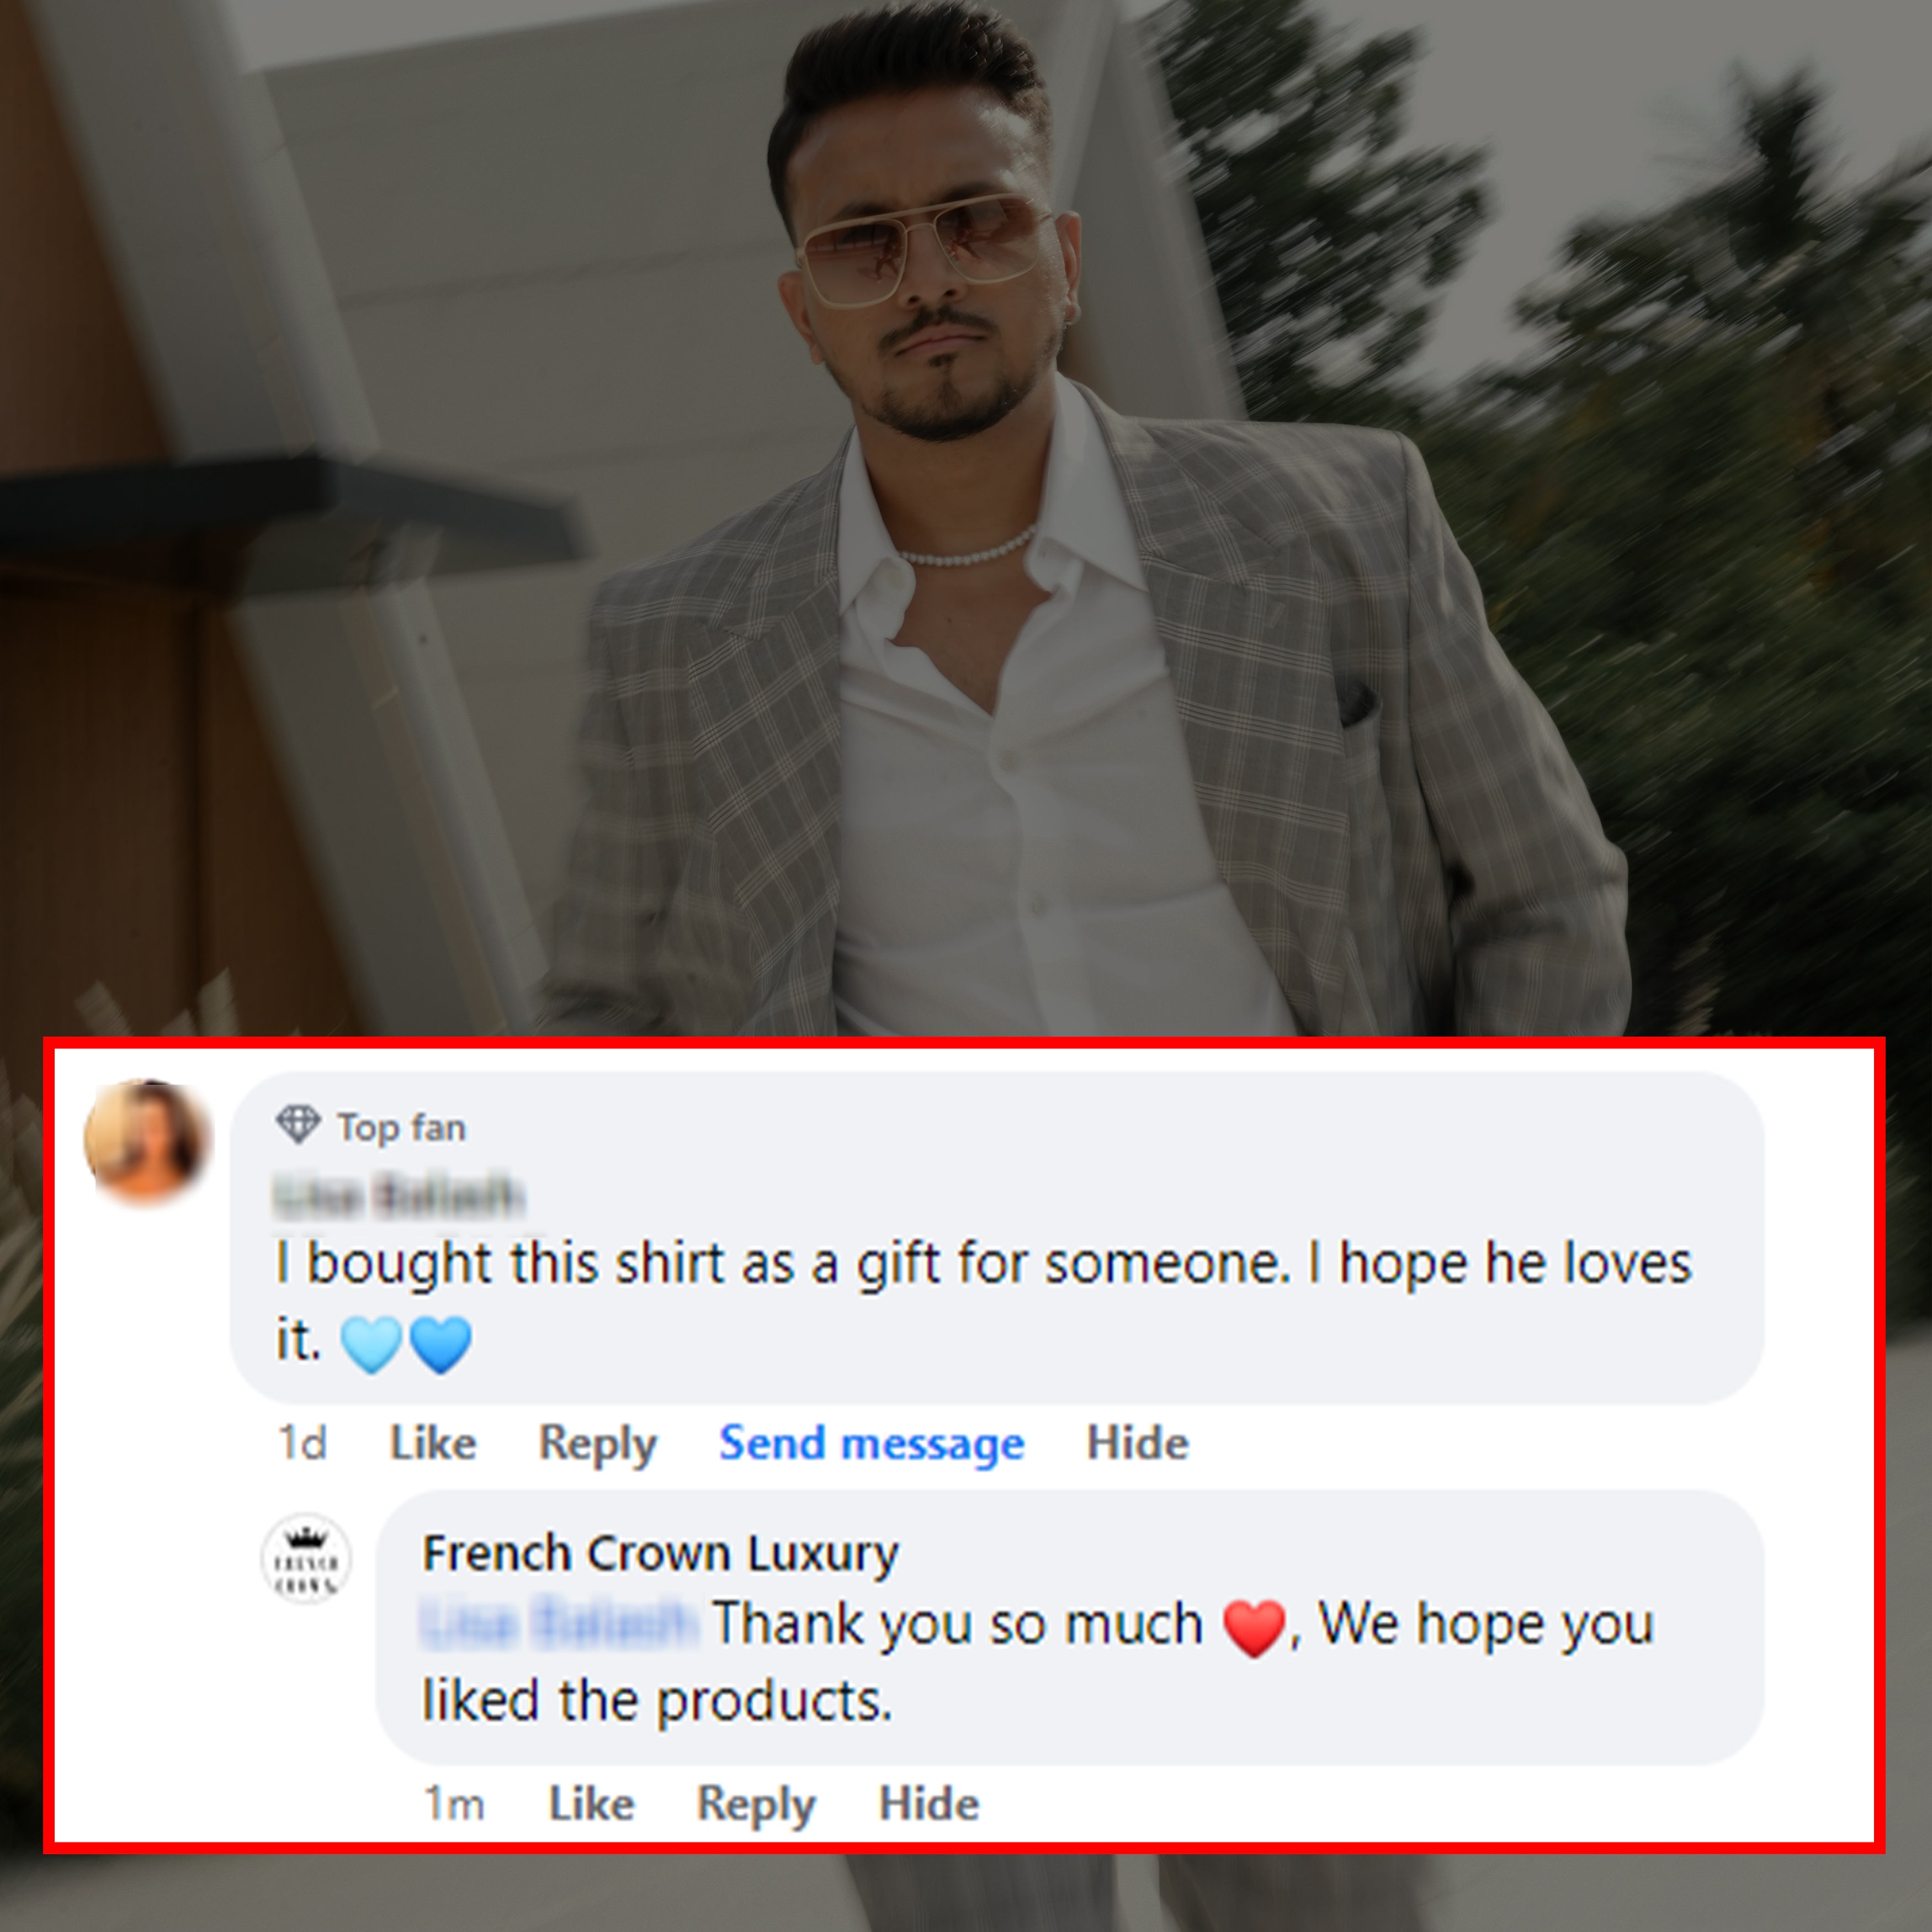Open the top fan commenter's profile picture
This screenshot has width=1932, height=1932.
pyautogui.click(x=148, y=1142)
